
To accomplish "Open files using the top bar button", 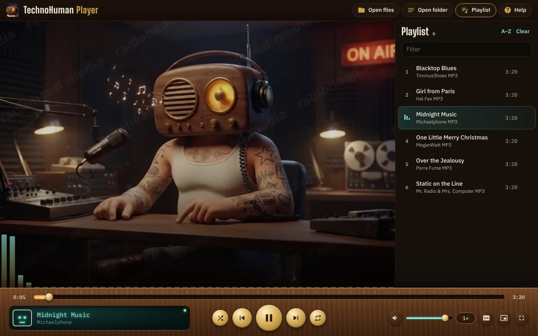I will point(376,10).
